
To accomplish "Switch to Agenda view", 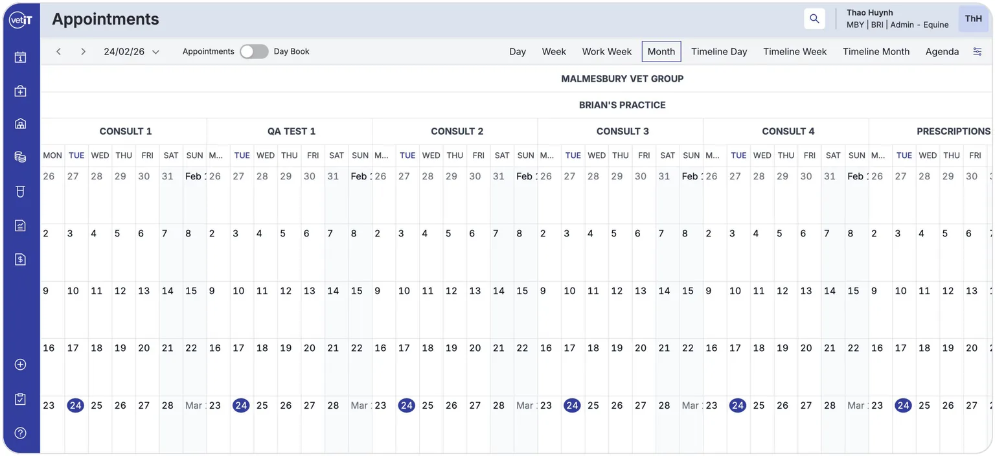I will [x=942, y=52].
